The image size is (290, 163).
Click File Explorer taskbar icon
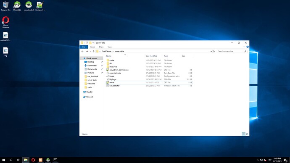(x=26, y=160)
